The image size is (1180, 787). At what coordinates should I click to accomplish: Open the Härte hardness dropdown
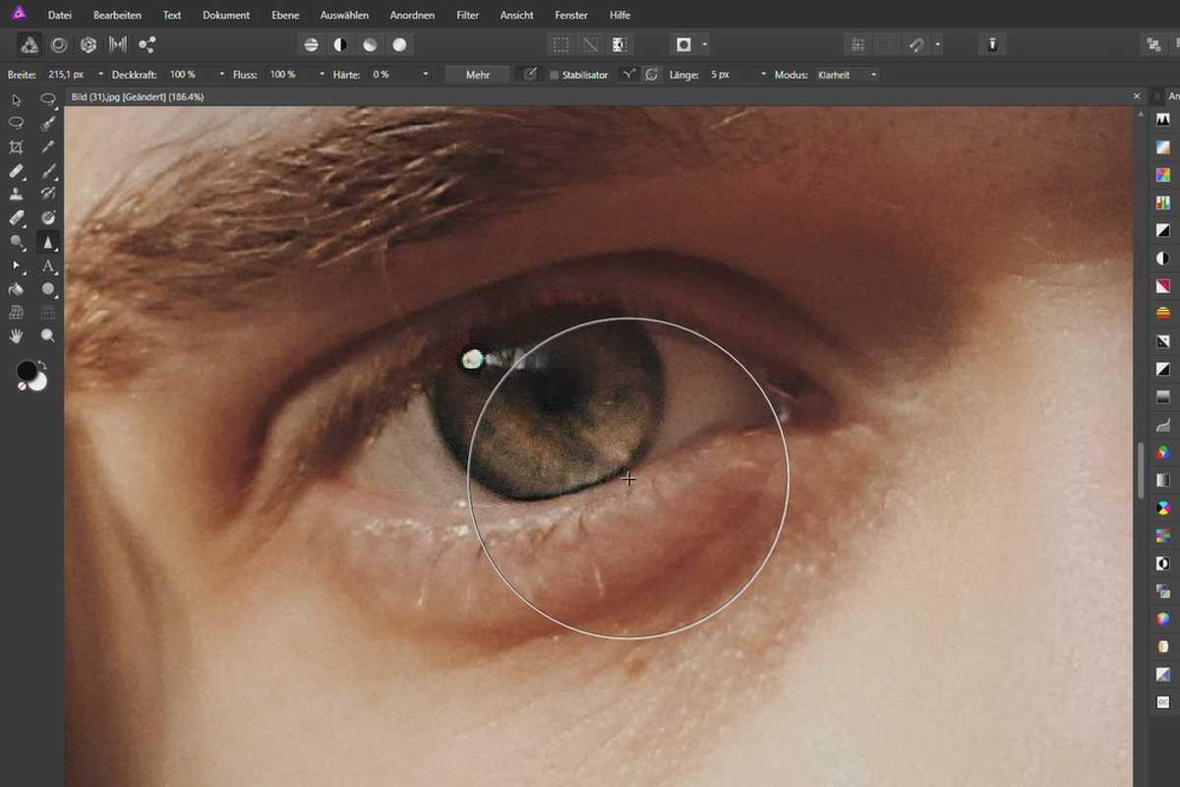[x=426, y=75]
